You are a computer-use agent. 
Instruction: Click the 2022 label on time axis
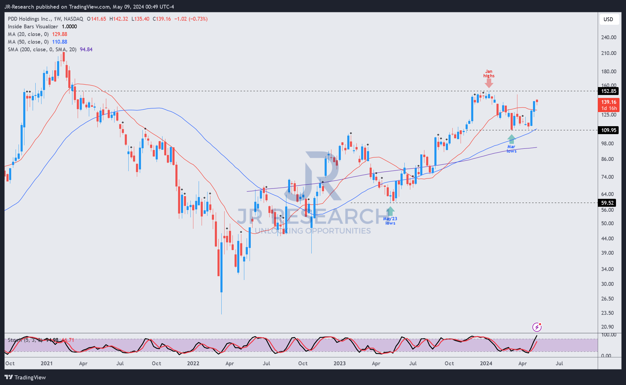tap(193, 363)
